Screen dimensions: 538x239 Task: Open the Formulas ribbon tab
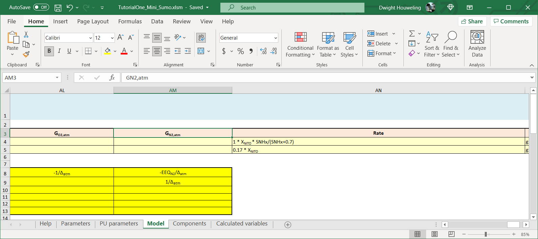(x=130, y=21)
